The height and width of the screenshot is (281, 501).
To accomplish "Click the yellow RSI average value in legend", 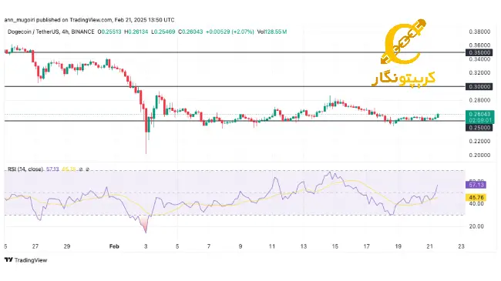I will (x=69, y=169).
